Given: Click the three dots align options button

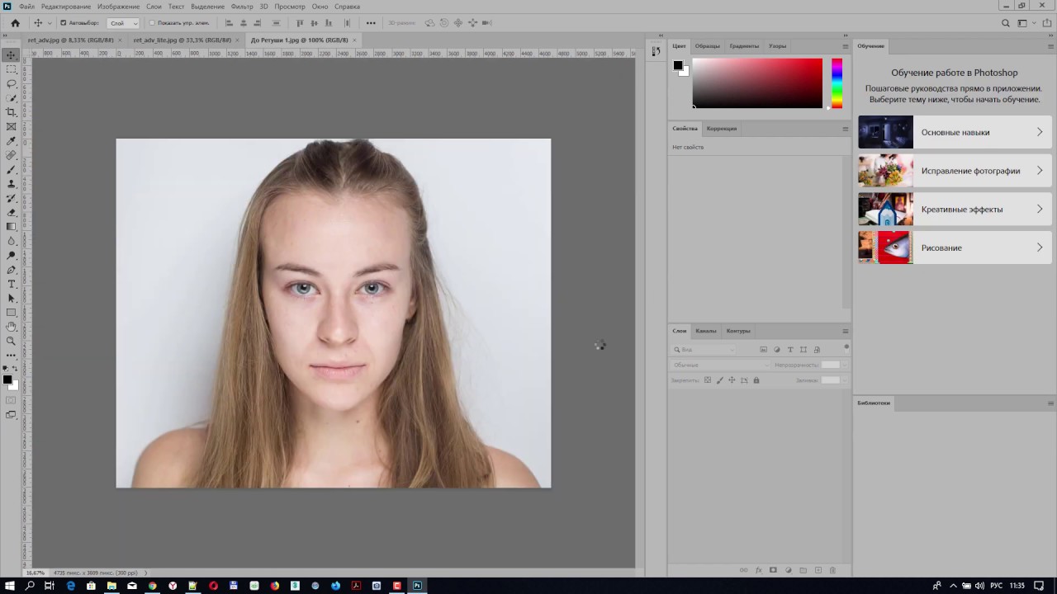Looking at the screenshot, I should (371, 23).
